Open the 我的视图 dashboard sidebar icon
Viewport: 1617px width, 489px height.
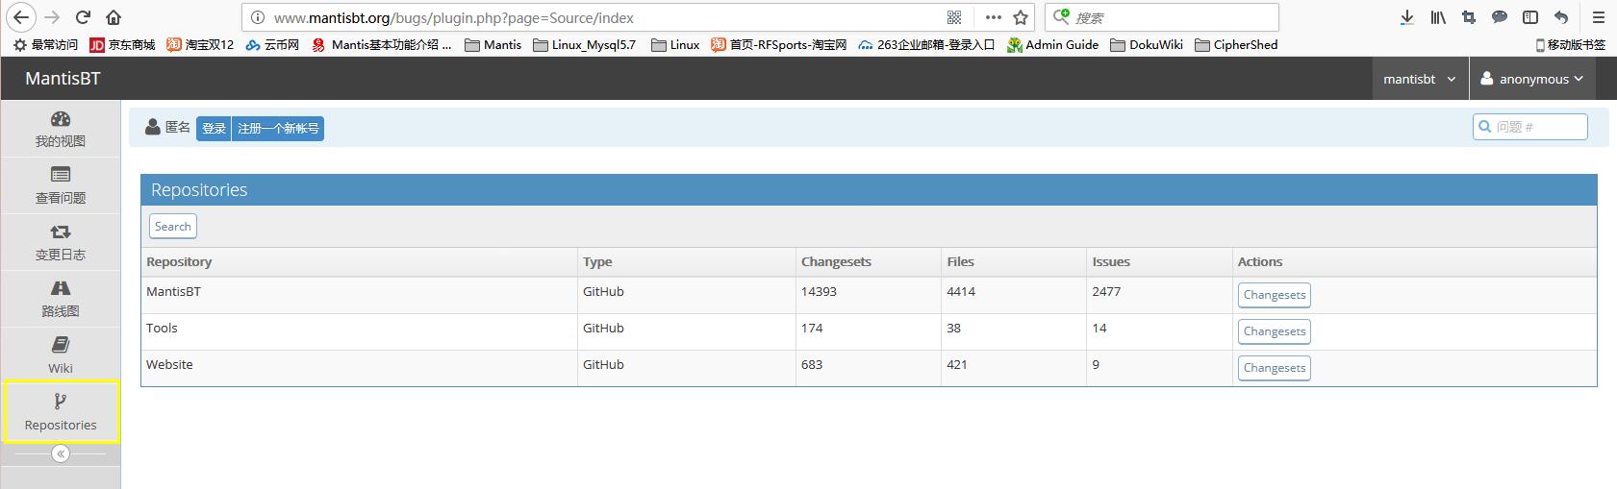[x=61, y=119]
